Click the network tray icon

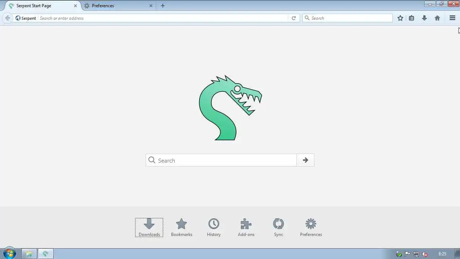click(x=416, y=254)
